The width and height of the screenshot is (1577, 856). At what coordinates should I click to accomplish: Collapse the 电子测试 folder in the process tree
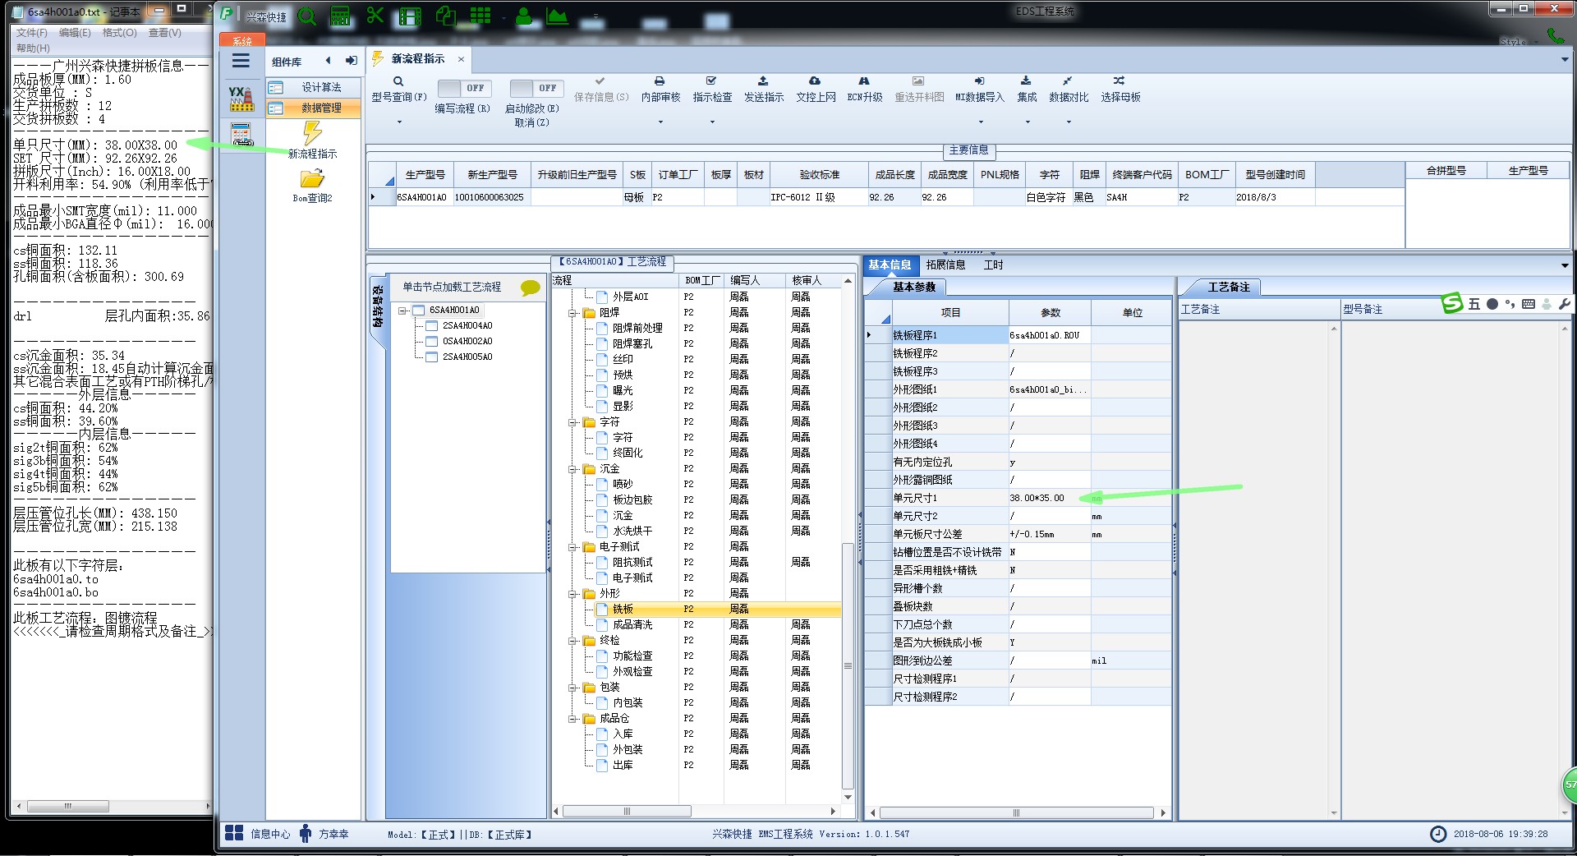572,547
